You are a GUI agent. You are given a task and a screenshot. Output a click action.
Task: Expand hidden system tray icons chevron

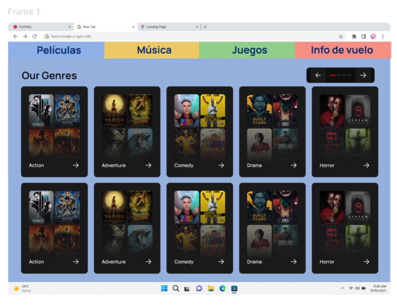tap(342, 288)
